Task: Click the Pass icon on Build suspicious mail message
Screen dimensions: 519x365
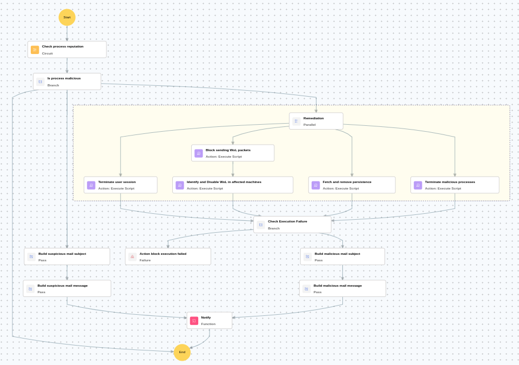Action: (30, 289)
